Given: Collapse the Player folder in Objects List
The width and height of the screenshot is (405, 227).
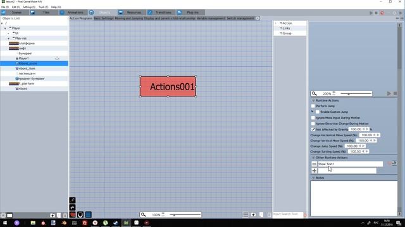Looking at the screenshot, I should (5, 28).
